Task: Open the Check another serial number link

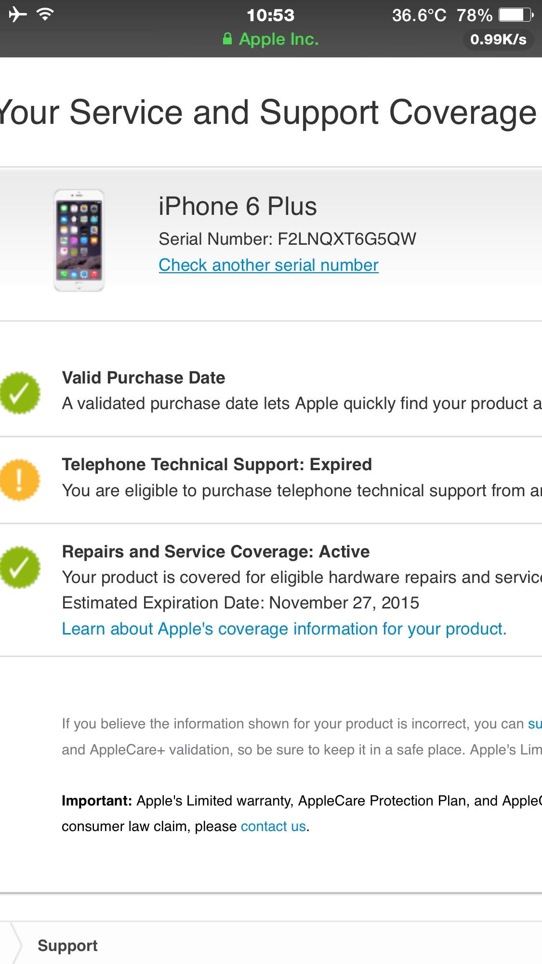Action: click(x=268, y=265)
